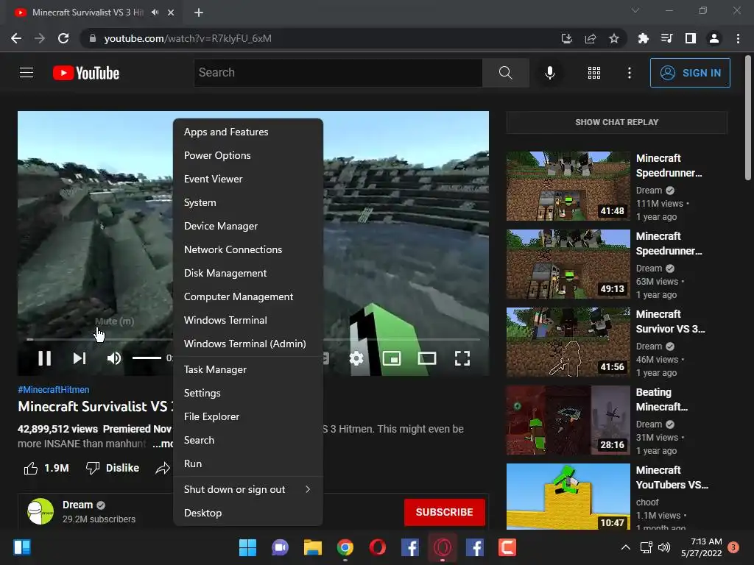Image resolution: width=754 pixels, height=565 pixels.
Task: Show chat replay
Action: pyautogui.click(x=616, y=123)
